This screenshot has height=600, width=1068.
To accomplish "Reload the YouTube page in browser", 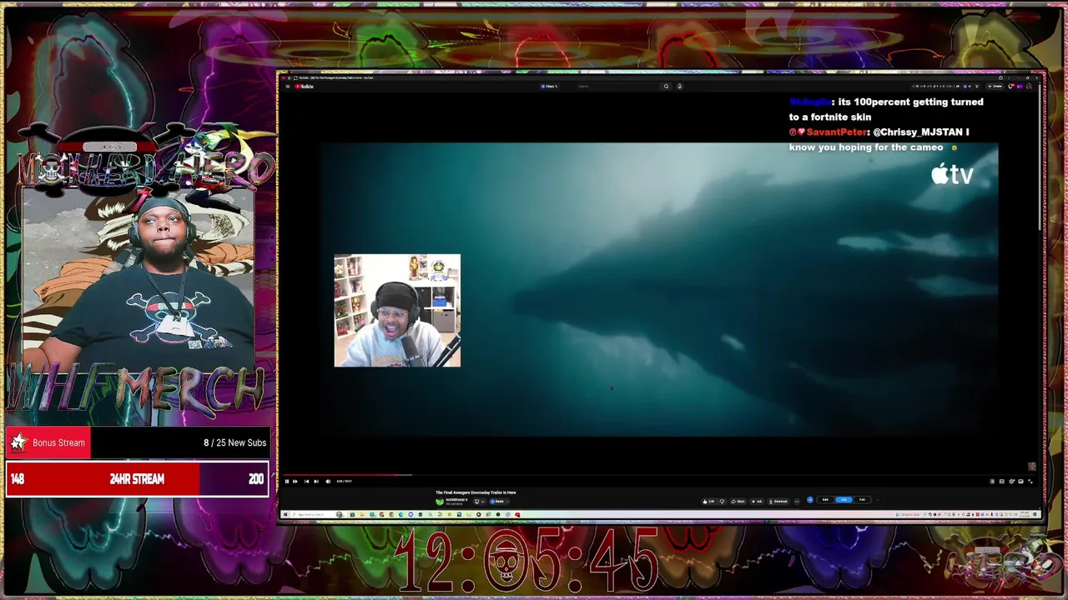I will point(295,77).
